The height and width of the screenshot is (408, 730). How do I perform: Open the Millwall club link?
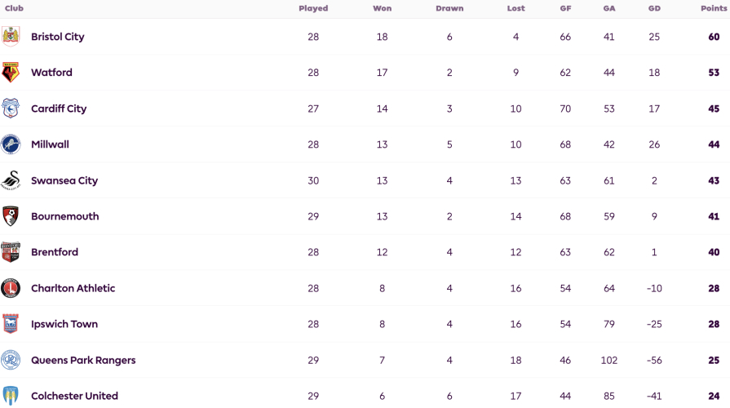click(50, 144)
